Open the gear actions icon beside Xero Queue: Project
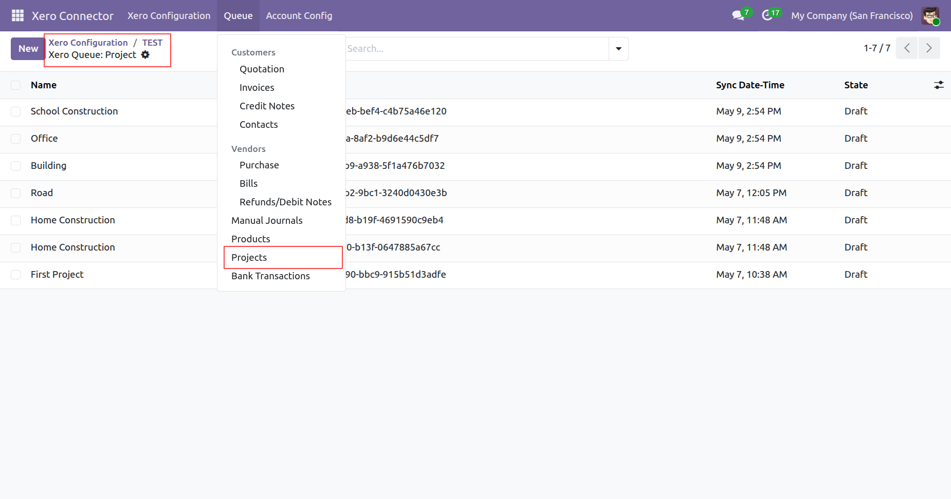The height and width of the screenshot is (499, 951). tap(145, 54)
